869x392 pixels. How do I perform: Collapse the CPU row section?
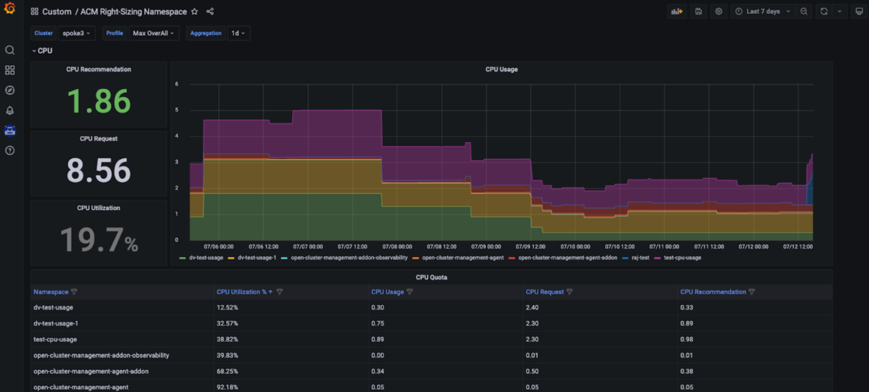(x=42, y=51)
